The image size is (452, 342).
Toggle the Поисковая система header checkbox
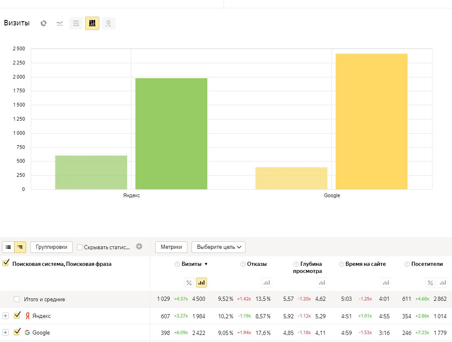click(x=6, y=263)
